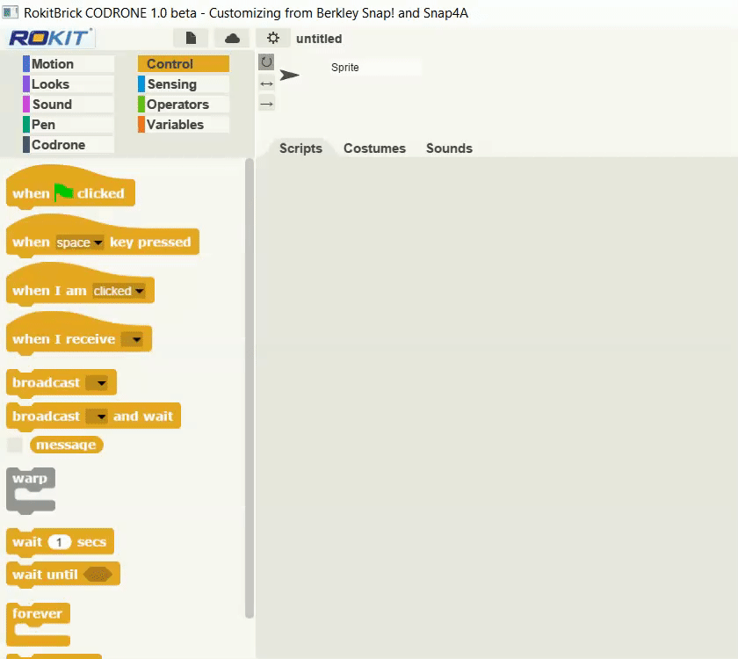Click the 'when flag clicked' hat block

tap(70, 188)
